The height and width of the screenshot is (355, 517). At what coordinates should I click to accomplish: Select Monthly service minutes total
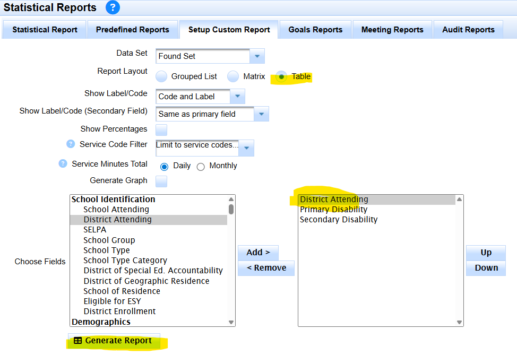point(201,166)
